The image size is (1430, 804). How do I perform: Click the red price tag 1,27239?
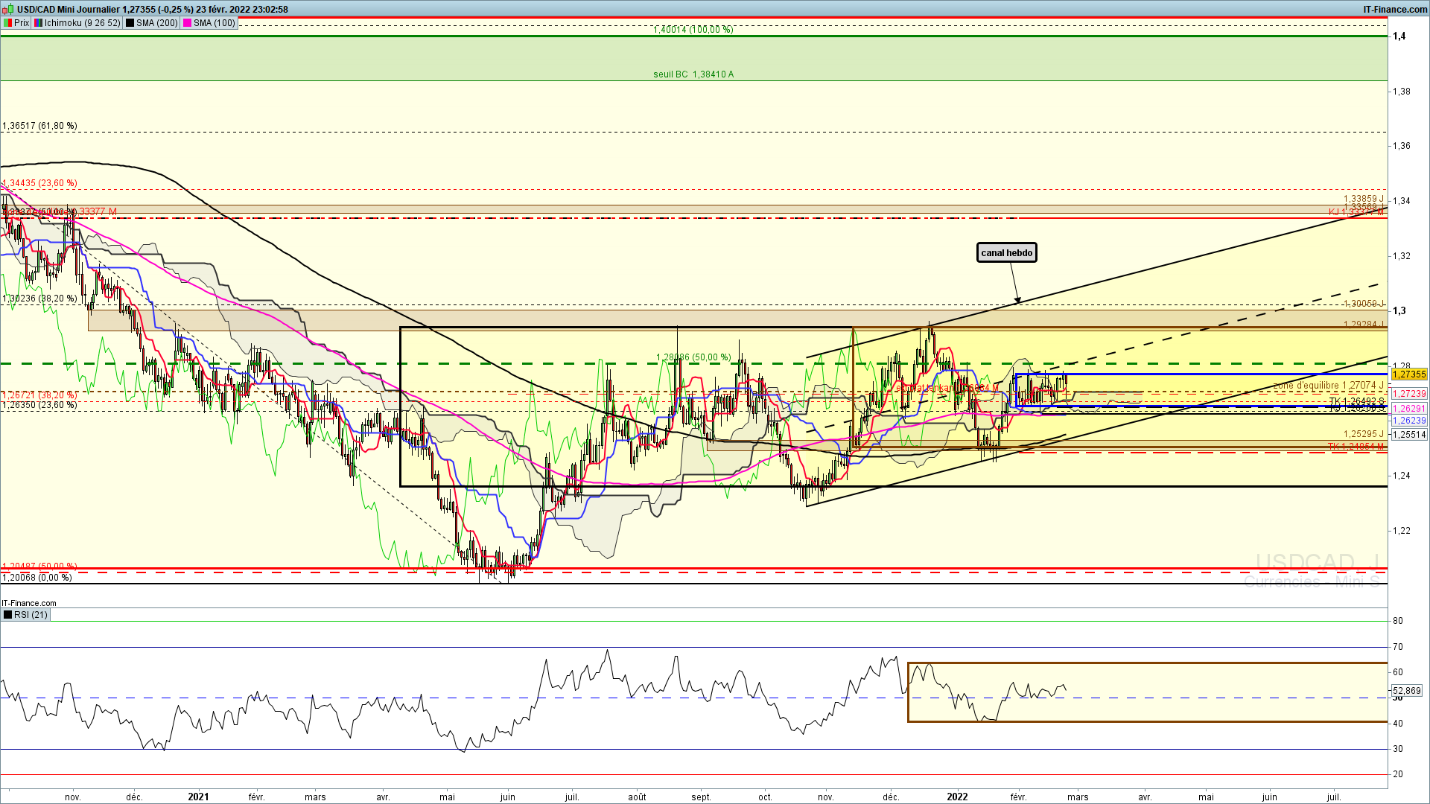[x=1408, y=394]
